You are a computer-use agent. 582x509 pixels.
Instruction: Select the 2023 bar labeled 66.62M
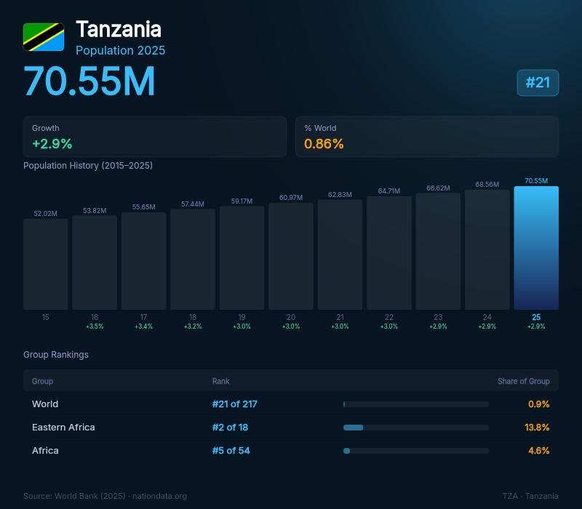(438, 251)
